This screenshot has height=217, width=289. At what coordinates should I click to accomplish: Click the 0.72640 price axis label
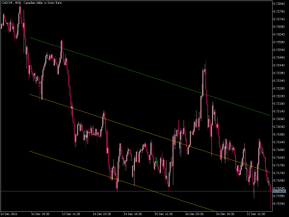coord(279,34)
